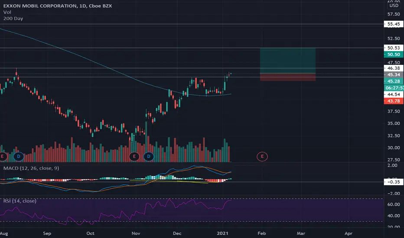Click the 27.50 price axis tick
404x238 pixels.
(x=394, y=160)
